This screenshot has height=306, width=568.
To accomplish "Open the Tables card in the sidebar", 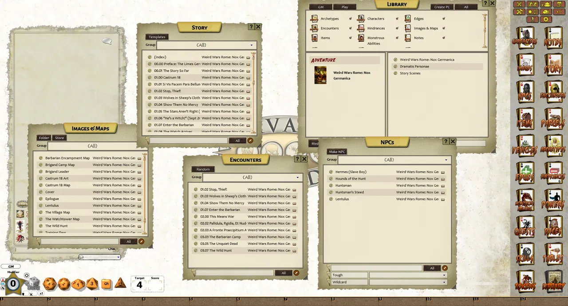I will (x=553, y=255).
